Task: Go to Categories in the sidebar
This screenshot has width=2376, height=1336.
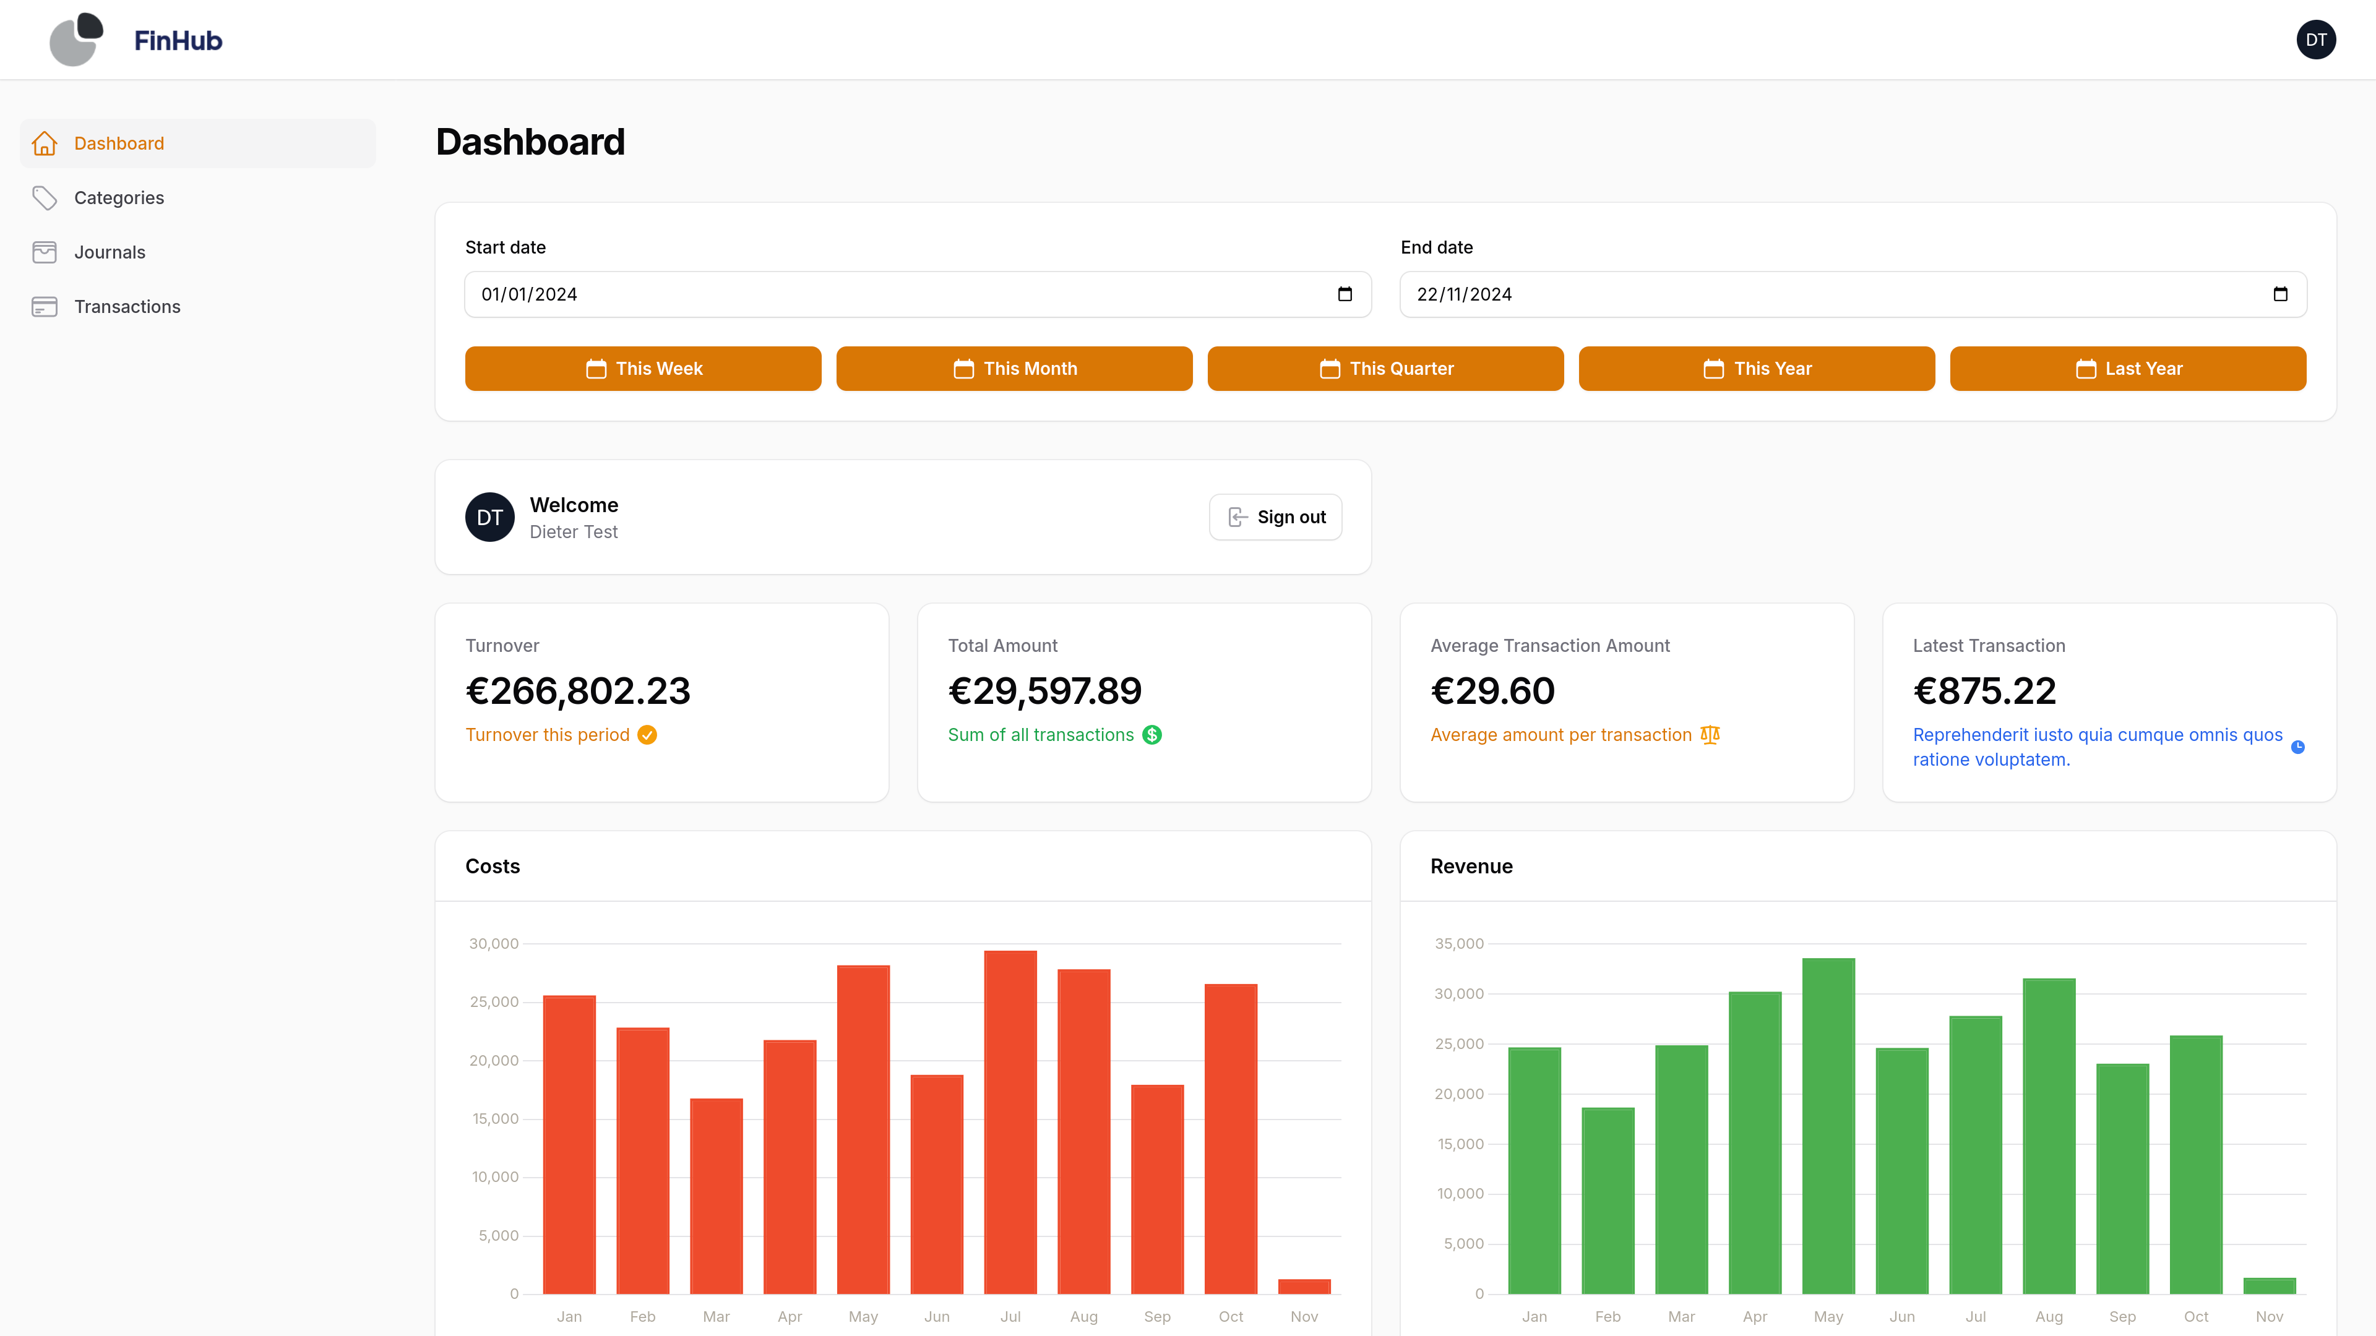Action: tap(119, 198)
